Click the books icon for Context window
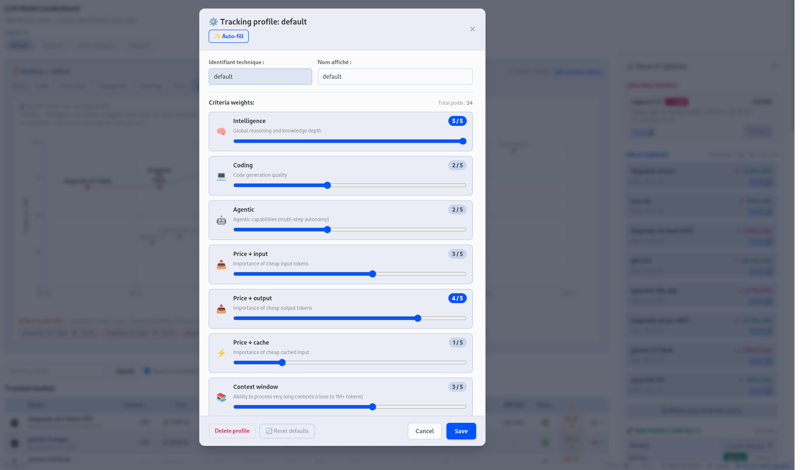The height and width of the screenshot is (470, 811). [221, 397]
